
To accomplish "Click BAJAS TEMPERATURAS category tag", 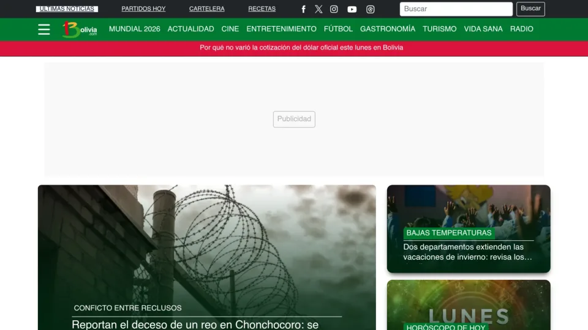I will point(449,233).
